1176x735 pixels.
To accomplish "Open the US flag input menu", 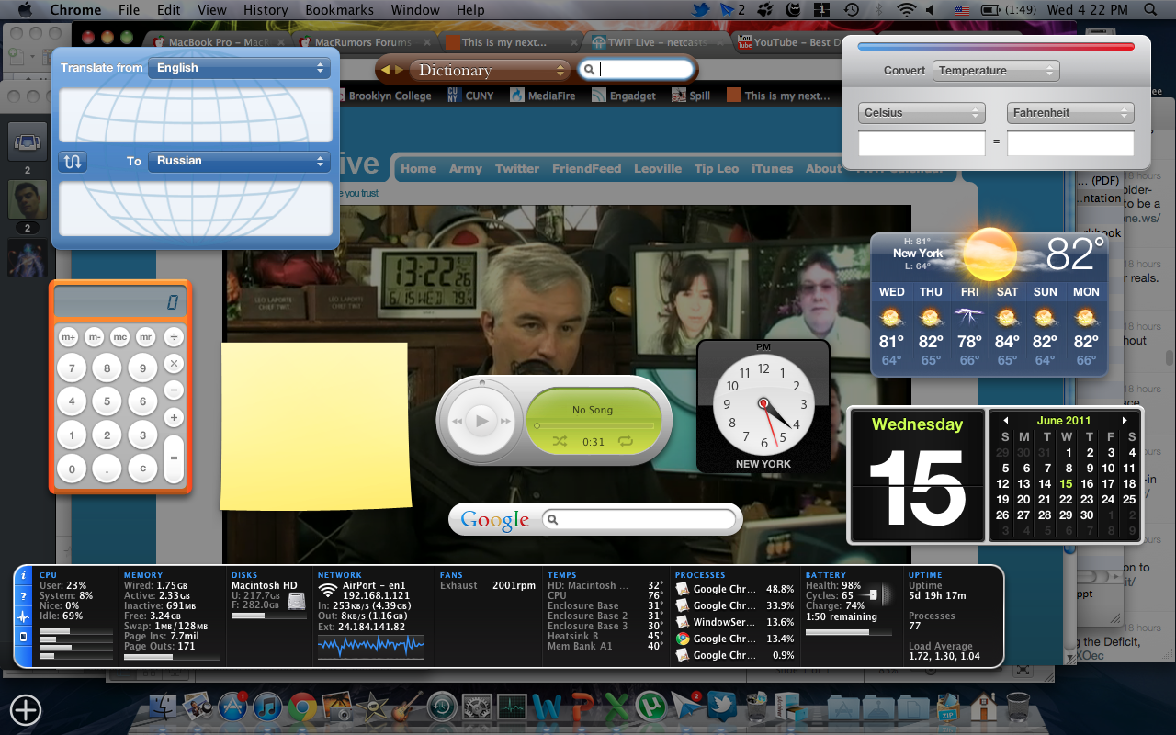I will coord(962,10).
